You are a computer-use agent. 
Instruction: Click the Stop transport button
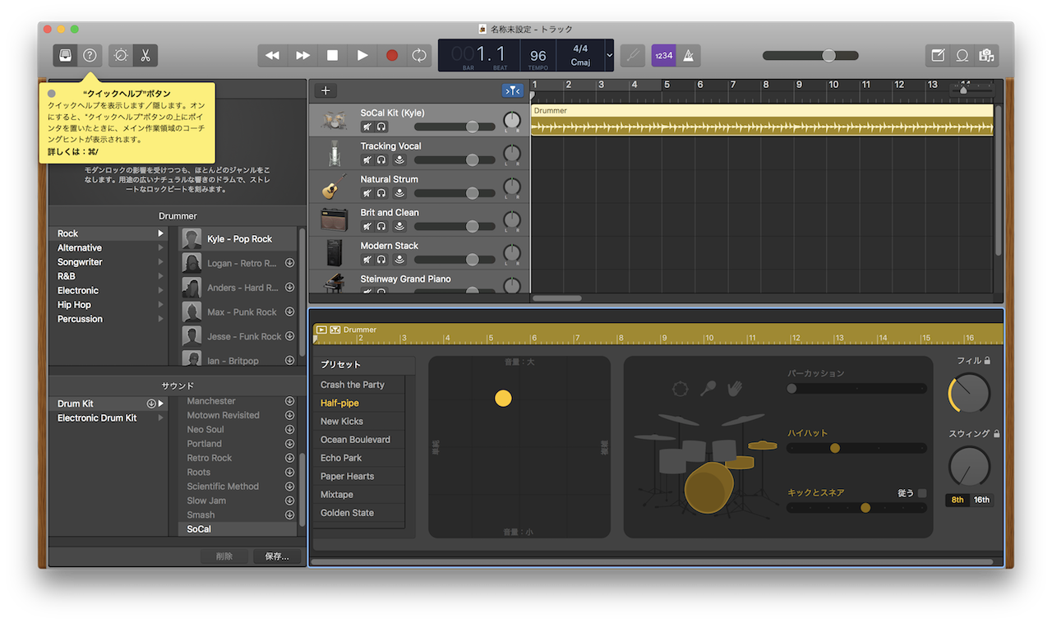point(332,55)
